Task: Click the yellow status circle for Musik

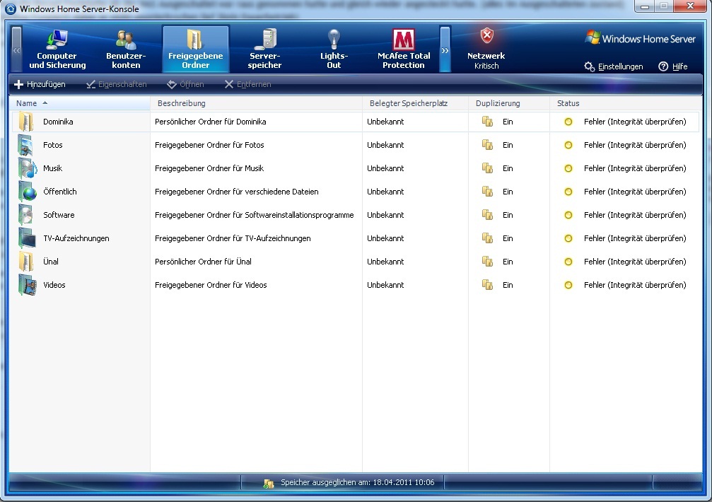Action: [x=568, y=168]
